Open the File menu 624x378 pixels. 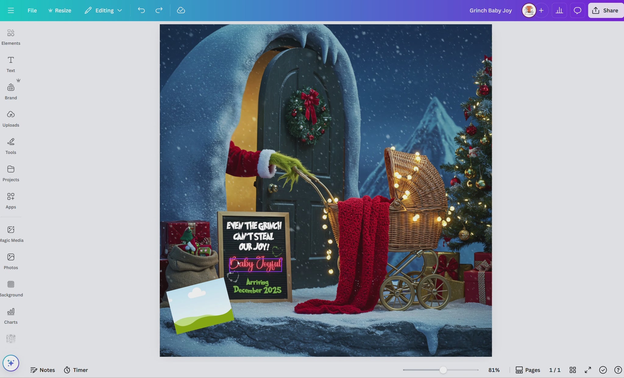pos(32,10)
